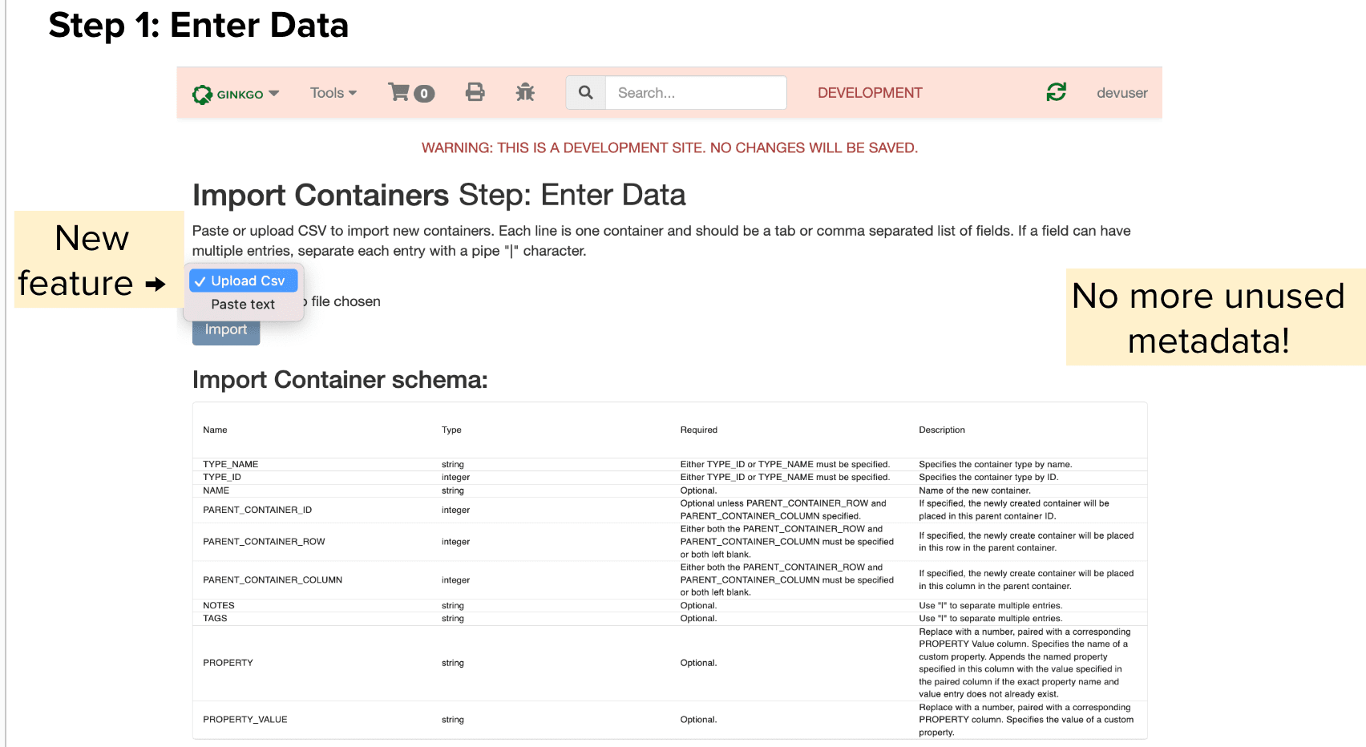Open the bug report icon
The width and height of the screenshot is (1366, 747).
pyautogui.click(x=525, y=92)
